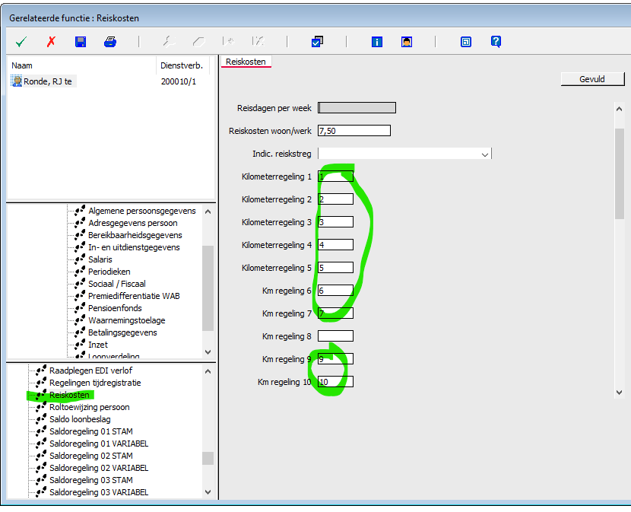This screenshot has width=631, height=512.
Task: Open Saldoregeling 01 VARIABEL
Action: [99, 444]
